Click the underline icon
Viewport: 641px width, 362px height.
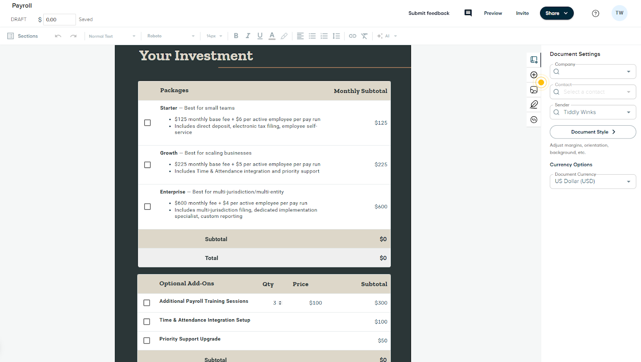pyautogui.click(x=260, y=36)
